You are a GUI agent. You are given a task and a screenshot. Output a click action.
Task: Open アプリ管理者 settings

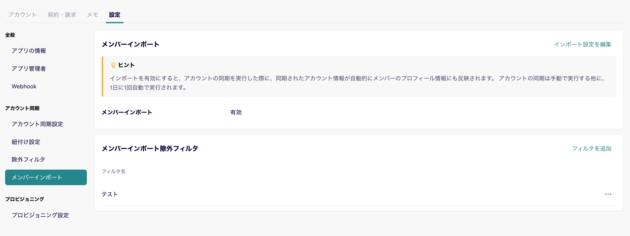click(x=29, y=68)
